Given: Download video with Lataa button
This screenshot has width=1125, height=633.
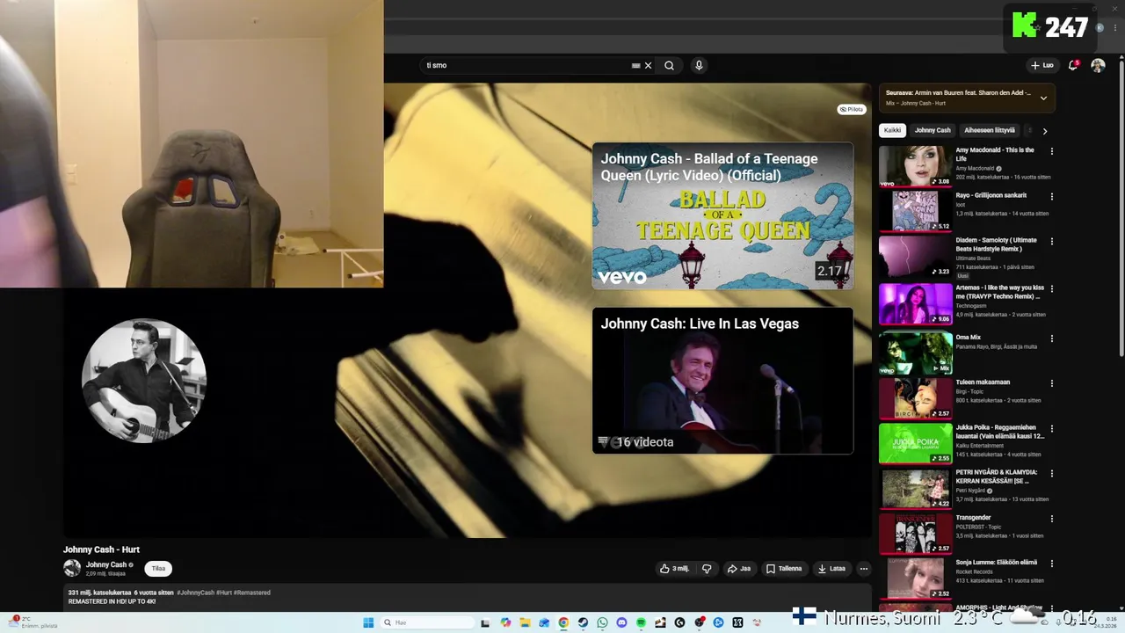Looking at the screenshot, I should [x=831, y=569].
